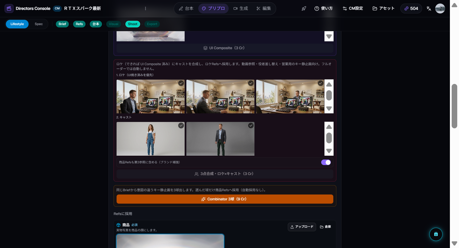This screenshot has width=459, height=248.
Task: Click the 504 credits balance
Action: 411,8
